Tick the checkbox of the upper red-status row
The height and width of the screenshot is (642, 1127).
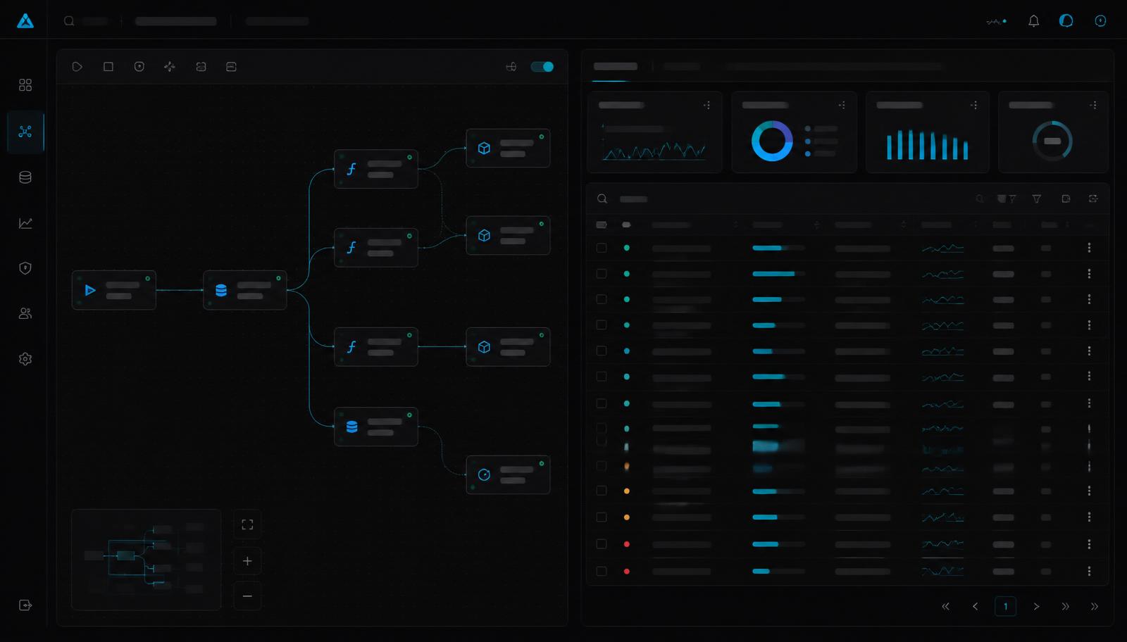point(602,544)
